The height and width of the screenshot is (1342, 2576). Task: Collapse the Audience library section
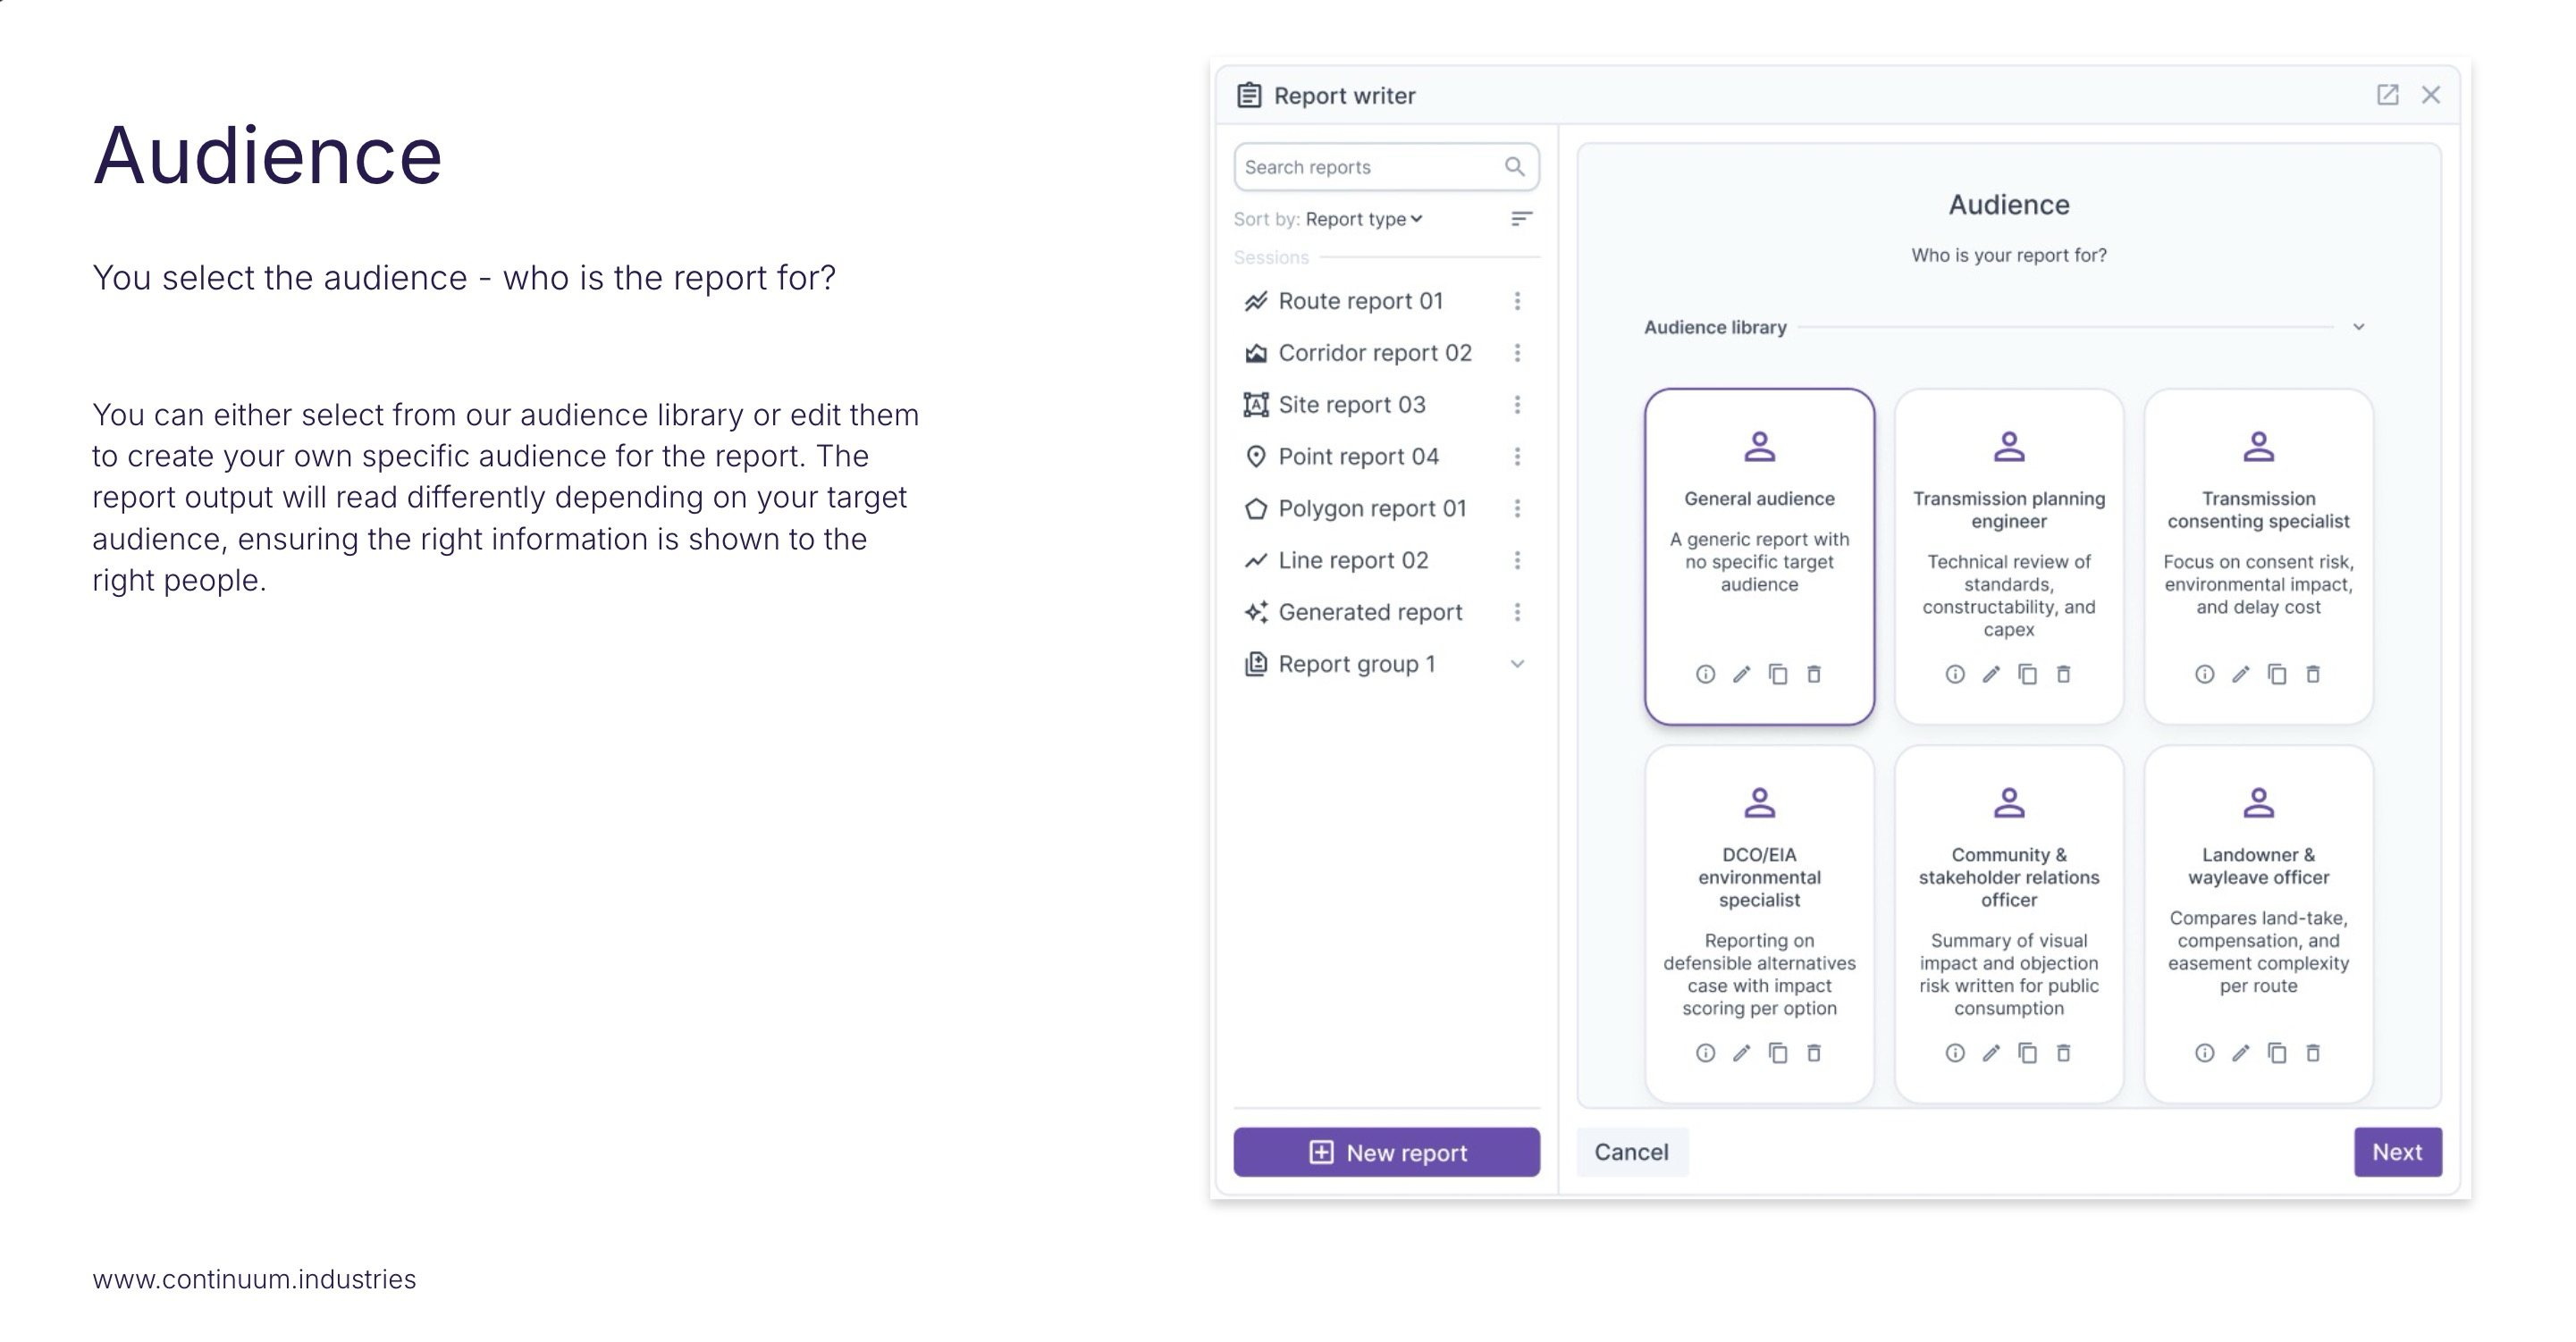click(2359, 327)
